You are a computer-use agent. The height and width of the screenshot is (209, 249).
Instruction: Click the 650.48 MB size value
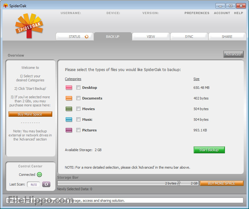click(x=201, y=88)
